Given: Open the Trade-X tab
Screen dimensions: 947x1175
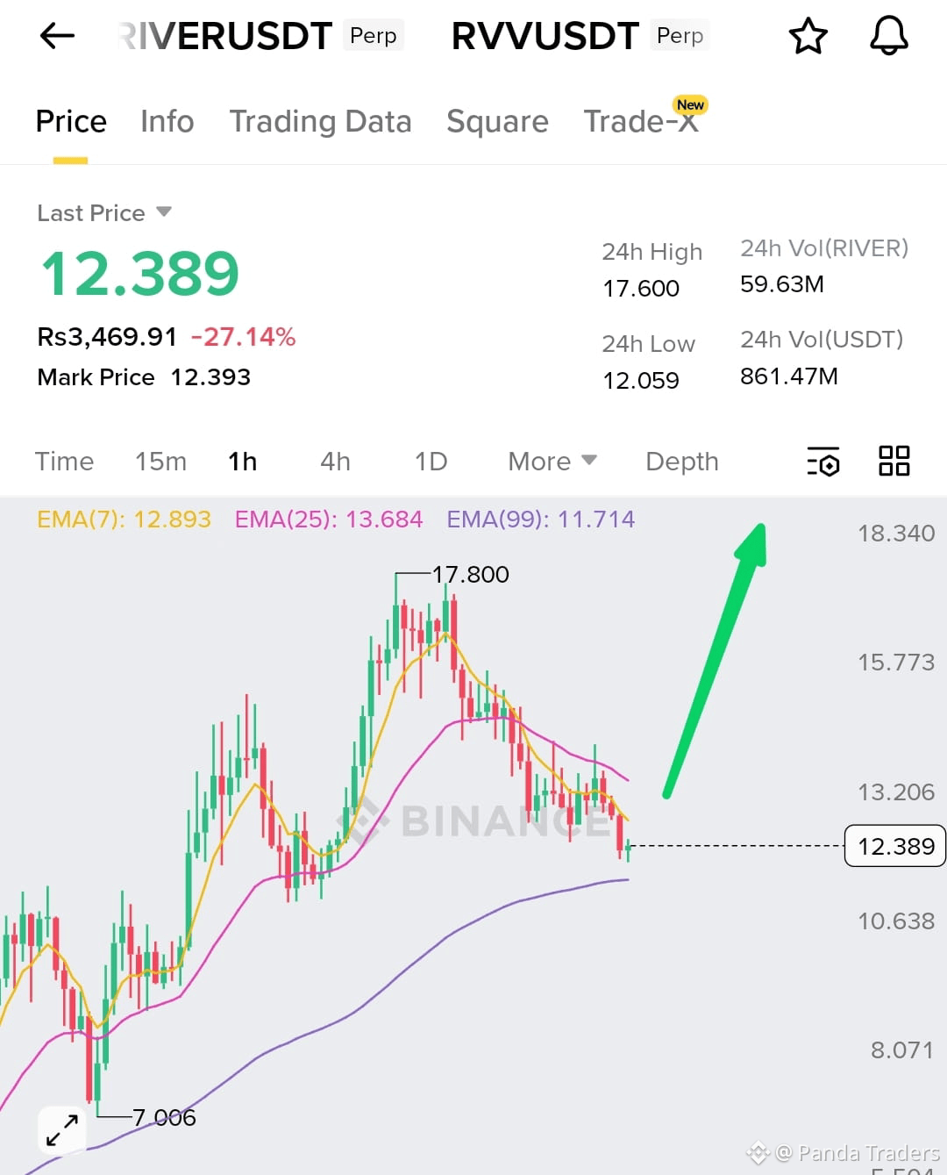Looking at the screenshot, I should (641, 121).
